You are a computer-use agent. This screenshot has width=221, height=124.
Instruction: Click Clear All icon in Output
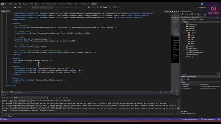pyautogui.click(x=60, y=98)
